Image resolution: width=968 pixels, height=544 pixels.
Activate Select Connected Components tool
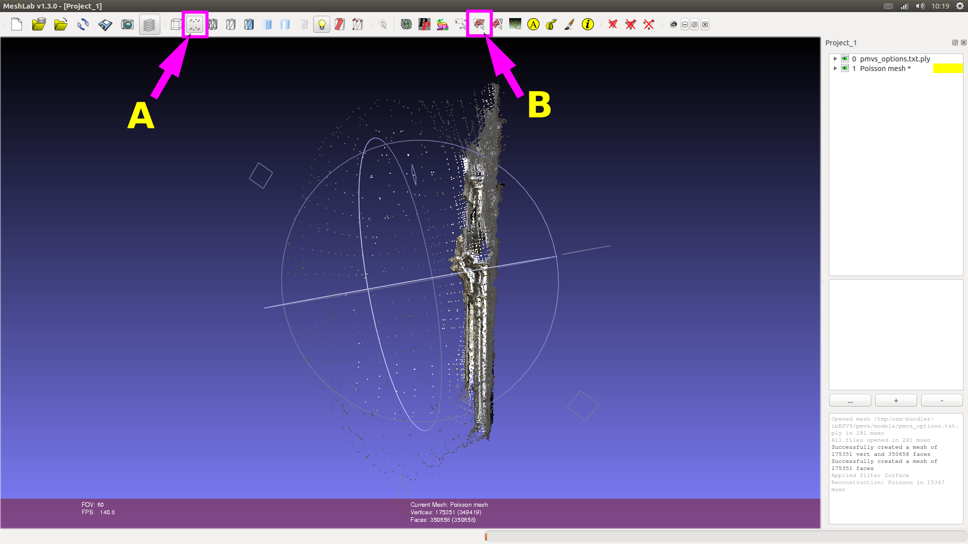(x=497, y=24)
